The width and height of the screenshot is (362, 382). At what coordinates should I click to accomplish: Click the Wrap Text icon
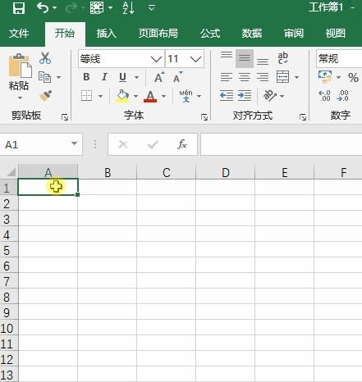[282, 58]
